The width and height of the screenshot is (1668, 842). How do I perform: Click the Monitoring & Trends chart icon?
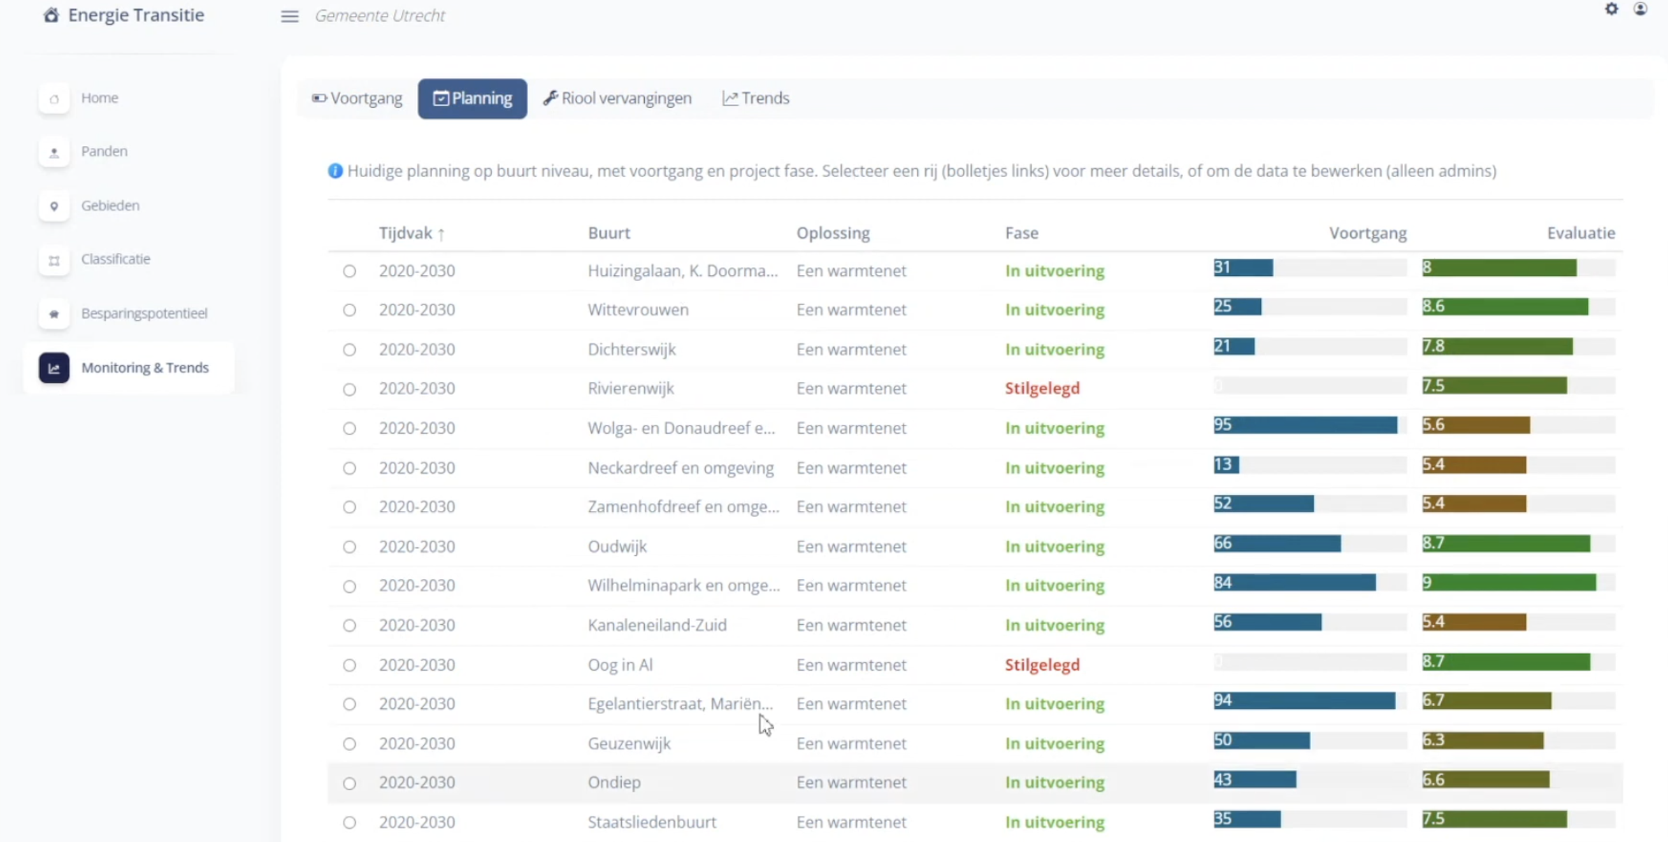54,367
